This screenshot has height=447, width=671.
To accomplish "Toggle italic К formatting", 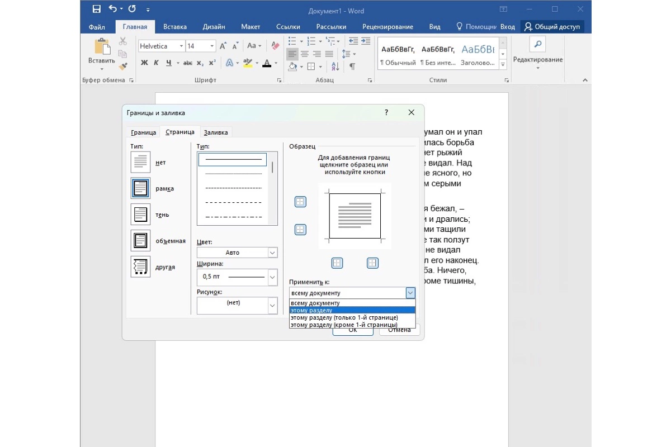I will coord(157,63).
